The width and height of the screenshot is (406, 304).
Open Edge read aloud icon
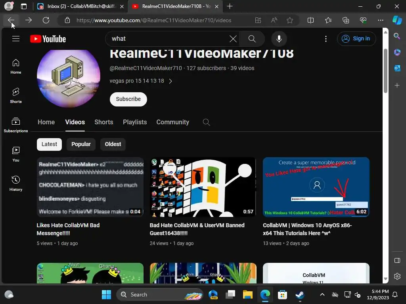tap(274, 20)
